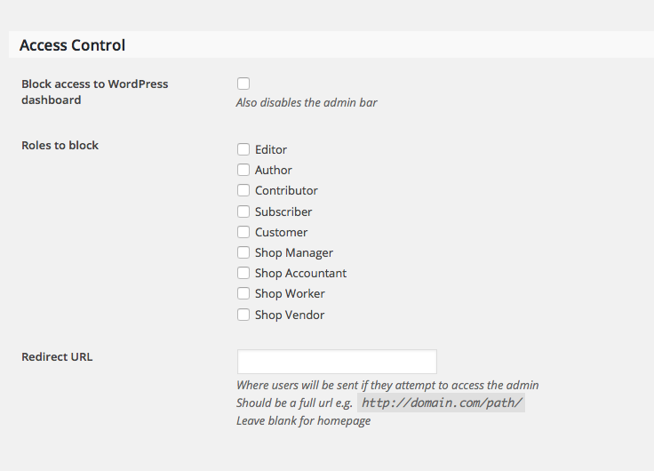Select the Contributor role checkbox

[243, 190]
